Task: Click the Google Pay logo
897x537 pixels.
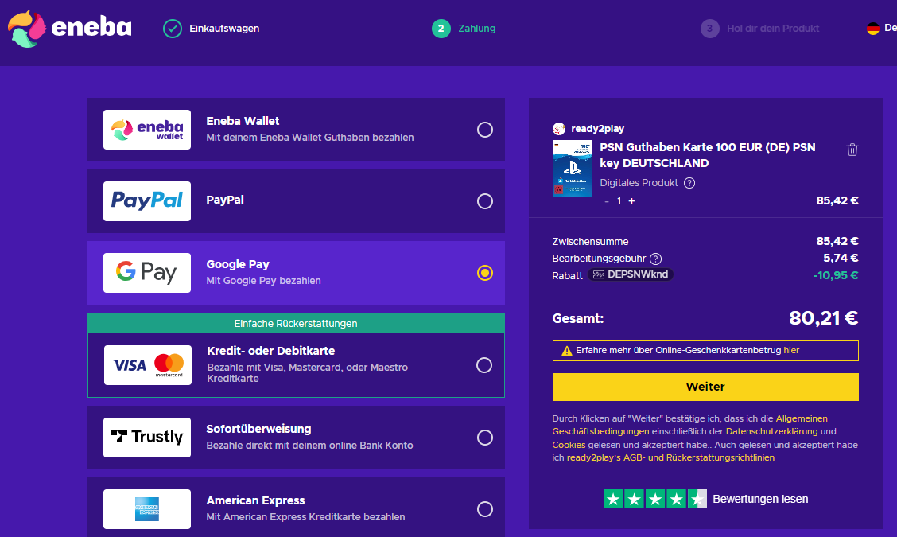Action: click(x=147, y=273)
